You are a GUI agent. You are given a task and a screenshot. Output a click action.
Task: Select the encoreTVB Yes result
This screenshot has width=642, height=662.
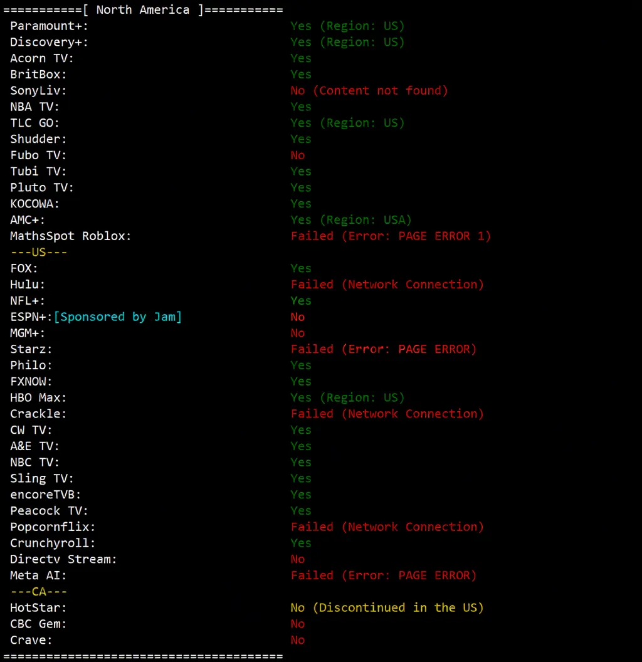click(300, 494)
